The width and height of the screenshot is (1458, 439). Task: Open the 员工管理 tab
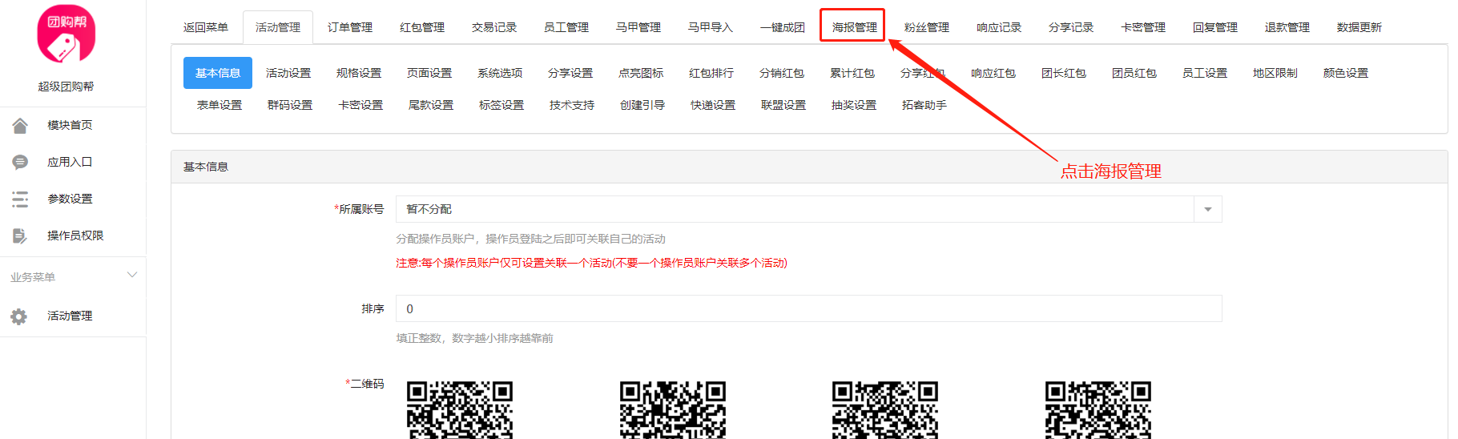(x=566, y=27)
